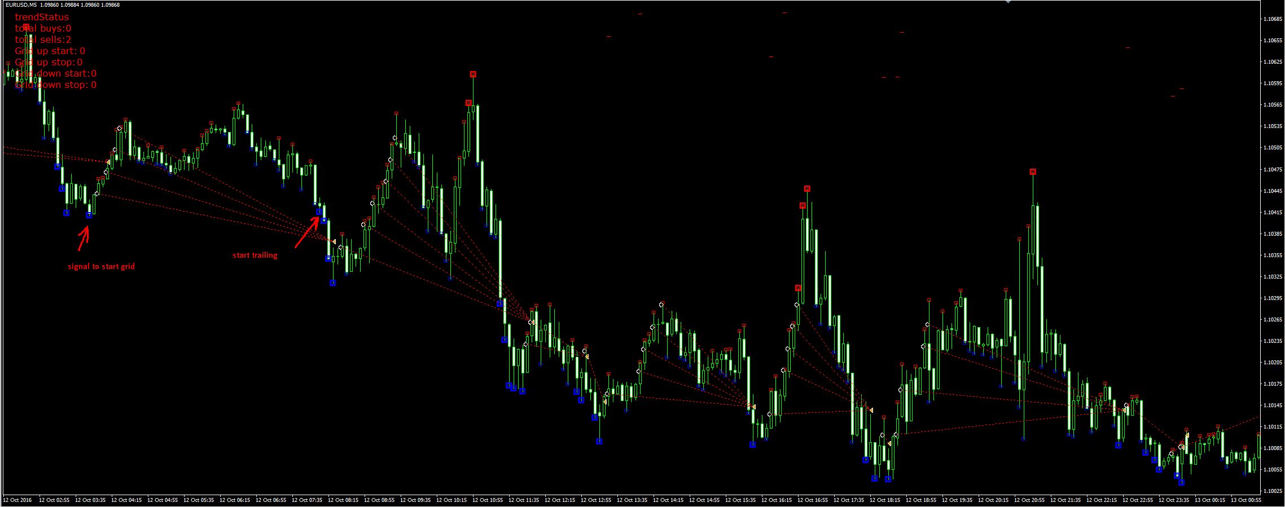Click price level 1.10145 on price axis
This screenshot has height=507, width=1285.
1271,405
